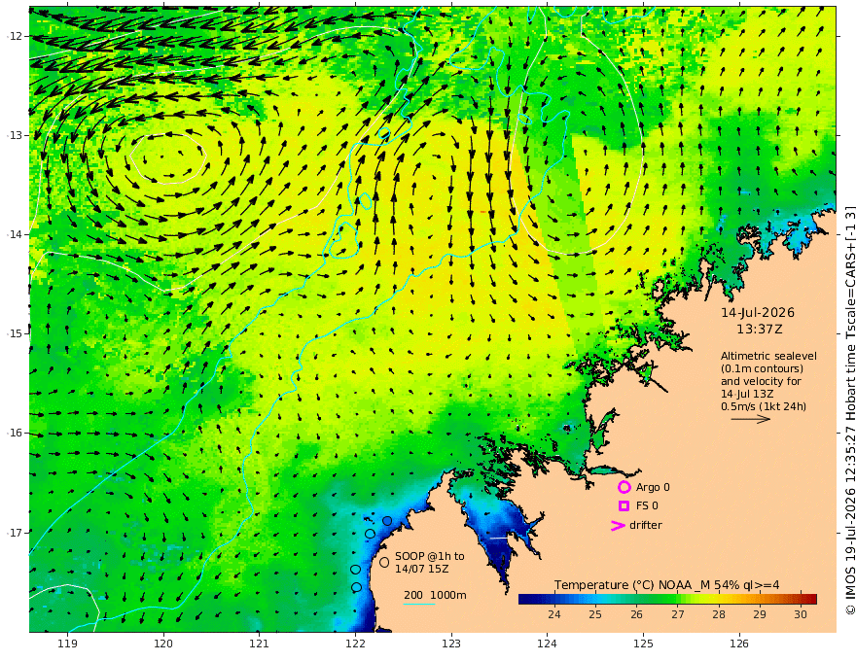Click the 'Temperature (°C) NOAA _M 54% ql>=4' title

[667, 585]
